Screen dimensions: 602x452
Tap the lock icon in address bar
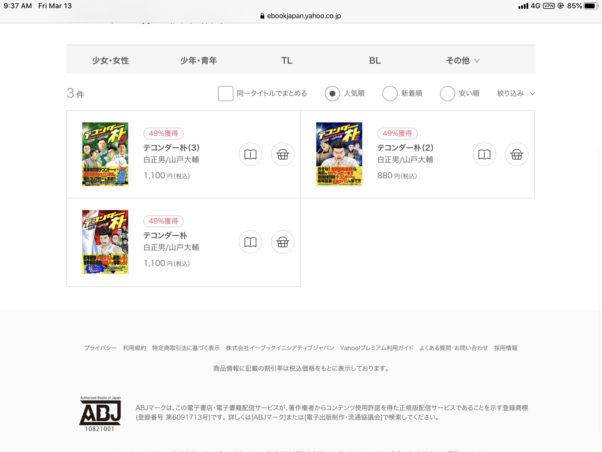262,16
